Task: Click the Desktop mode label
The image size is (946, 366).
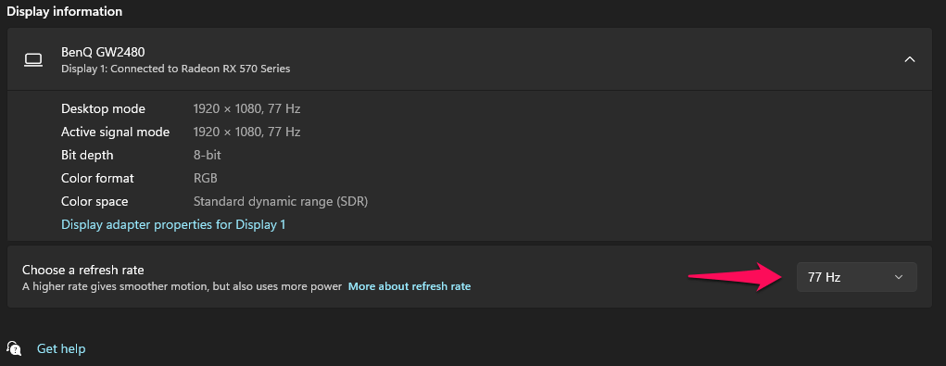Action: (103, 109)
